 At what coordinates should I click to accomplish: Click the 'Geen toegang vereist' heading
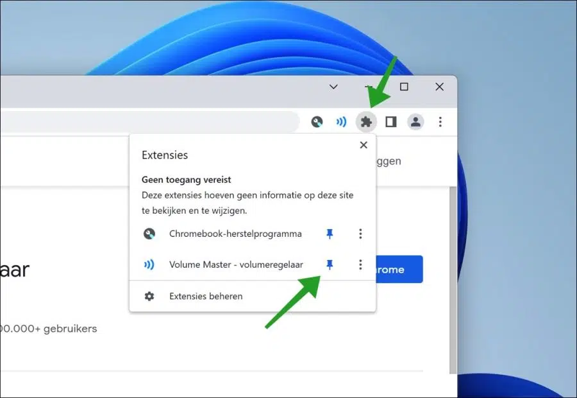tap(186, 180)
